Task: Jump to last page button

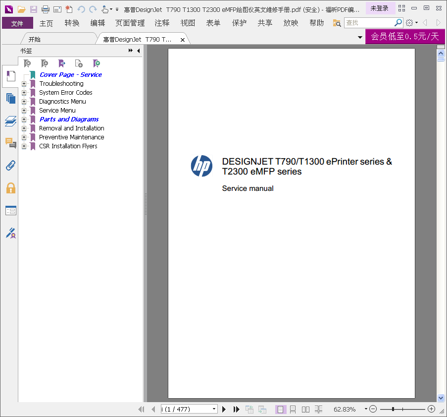Action: point(236,409)
